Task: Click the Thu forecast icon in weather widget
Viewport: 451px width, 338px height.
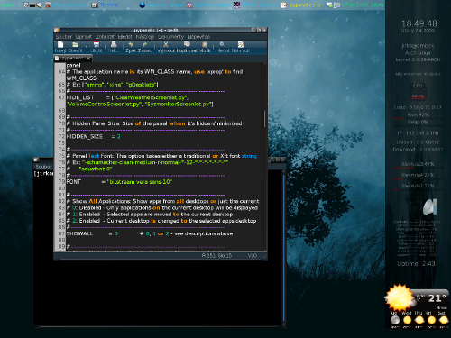Action: (419, 320)
